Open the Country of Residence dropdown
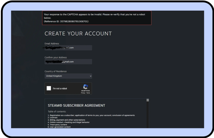 pos(68,76)
